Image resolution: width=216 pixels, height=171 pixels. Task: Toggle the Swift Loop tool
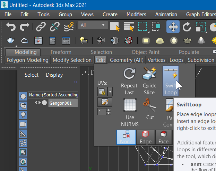click(171, 81)
